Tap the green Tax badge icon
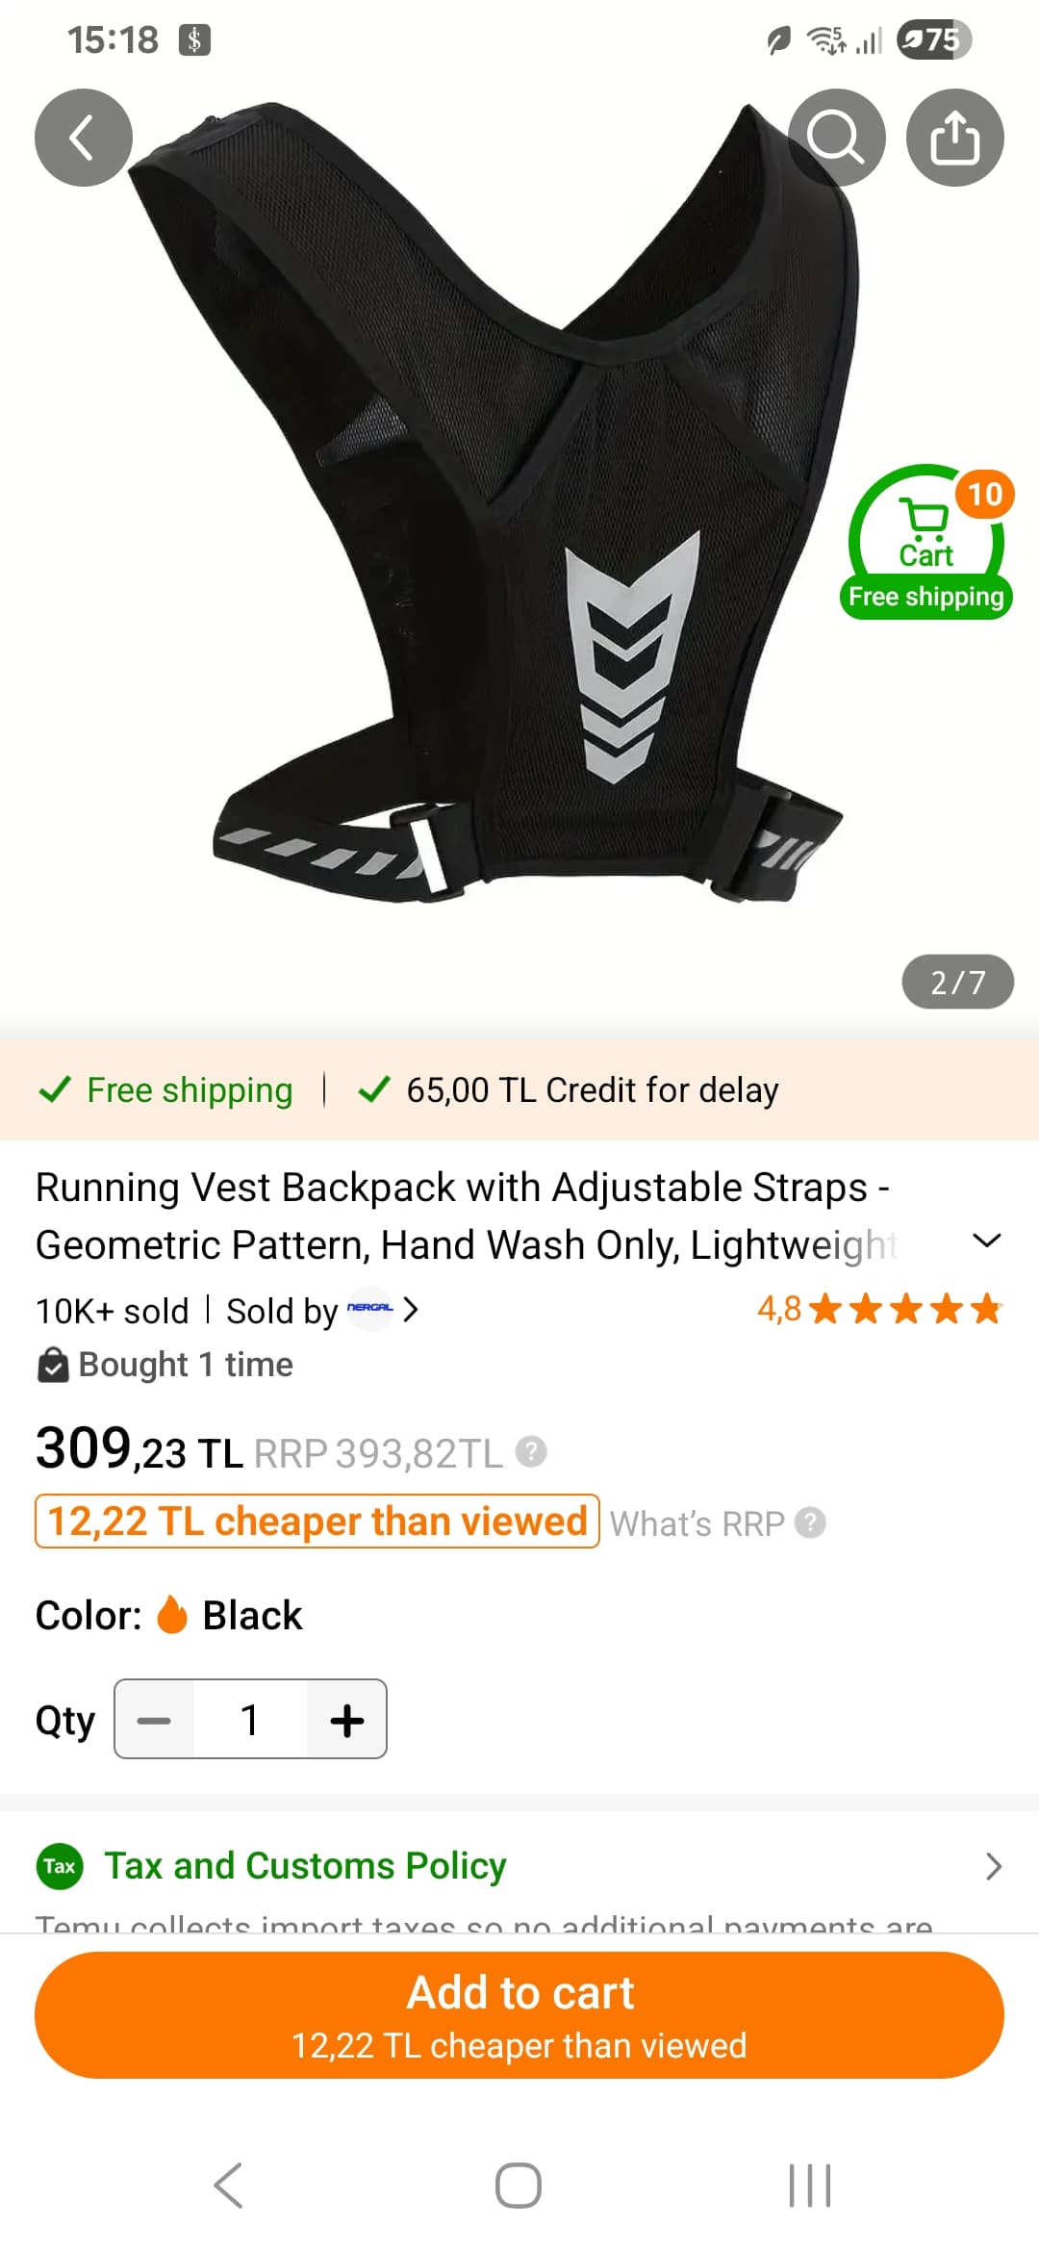Screen dimensions: 1039x2252 [x=60, y=1866]
